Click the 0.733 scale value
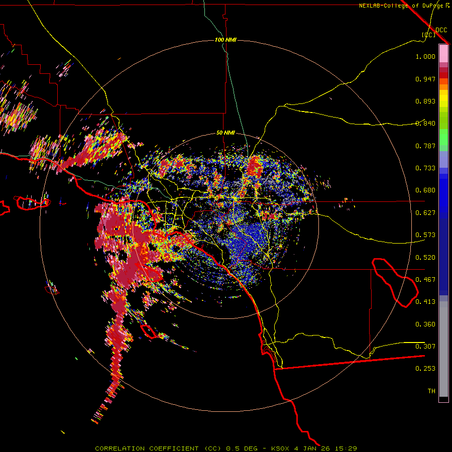 tap(425, 168)
